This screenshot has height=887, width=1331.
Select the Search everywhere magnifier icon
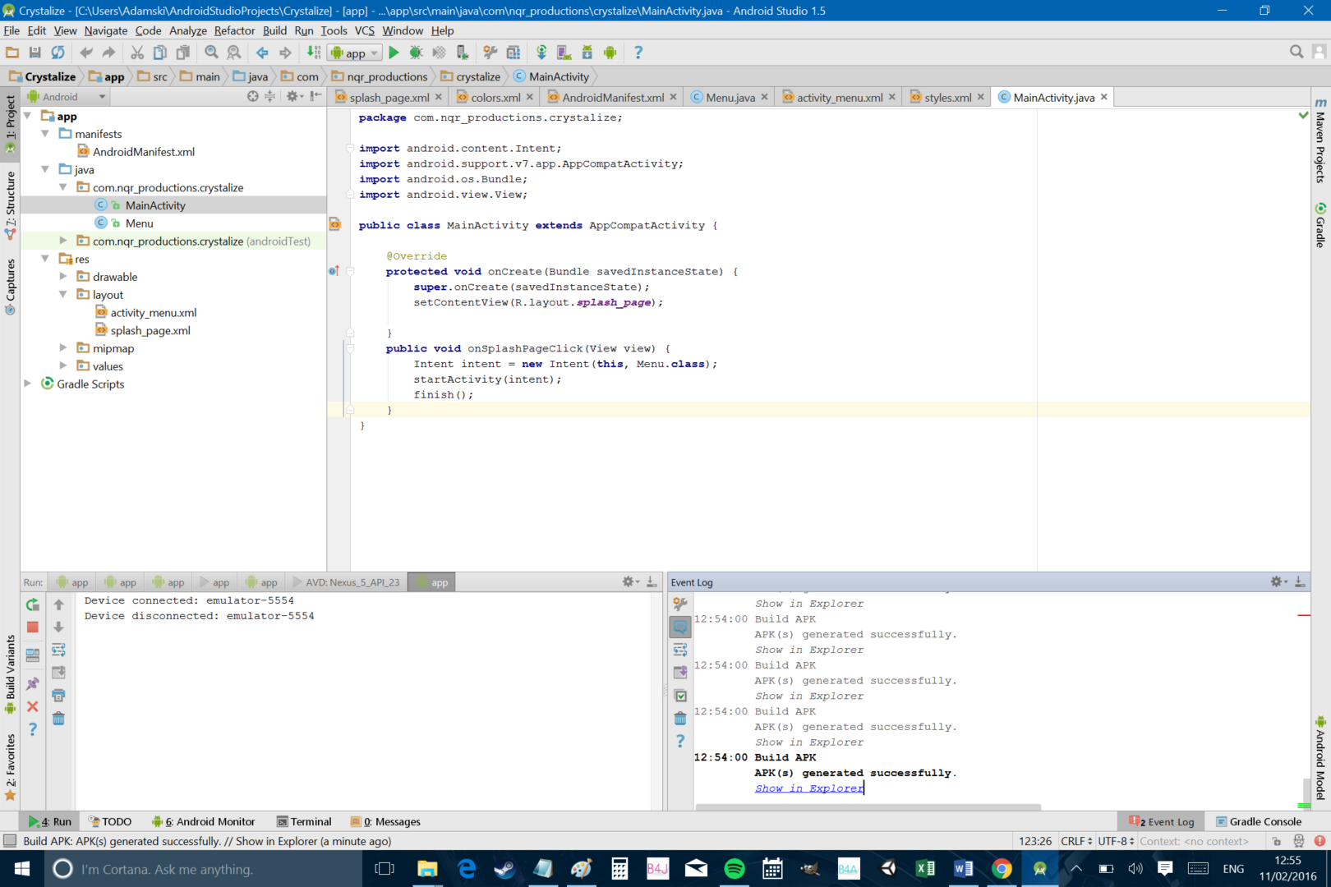click(x=1296, y=51)
